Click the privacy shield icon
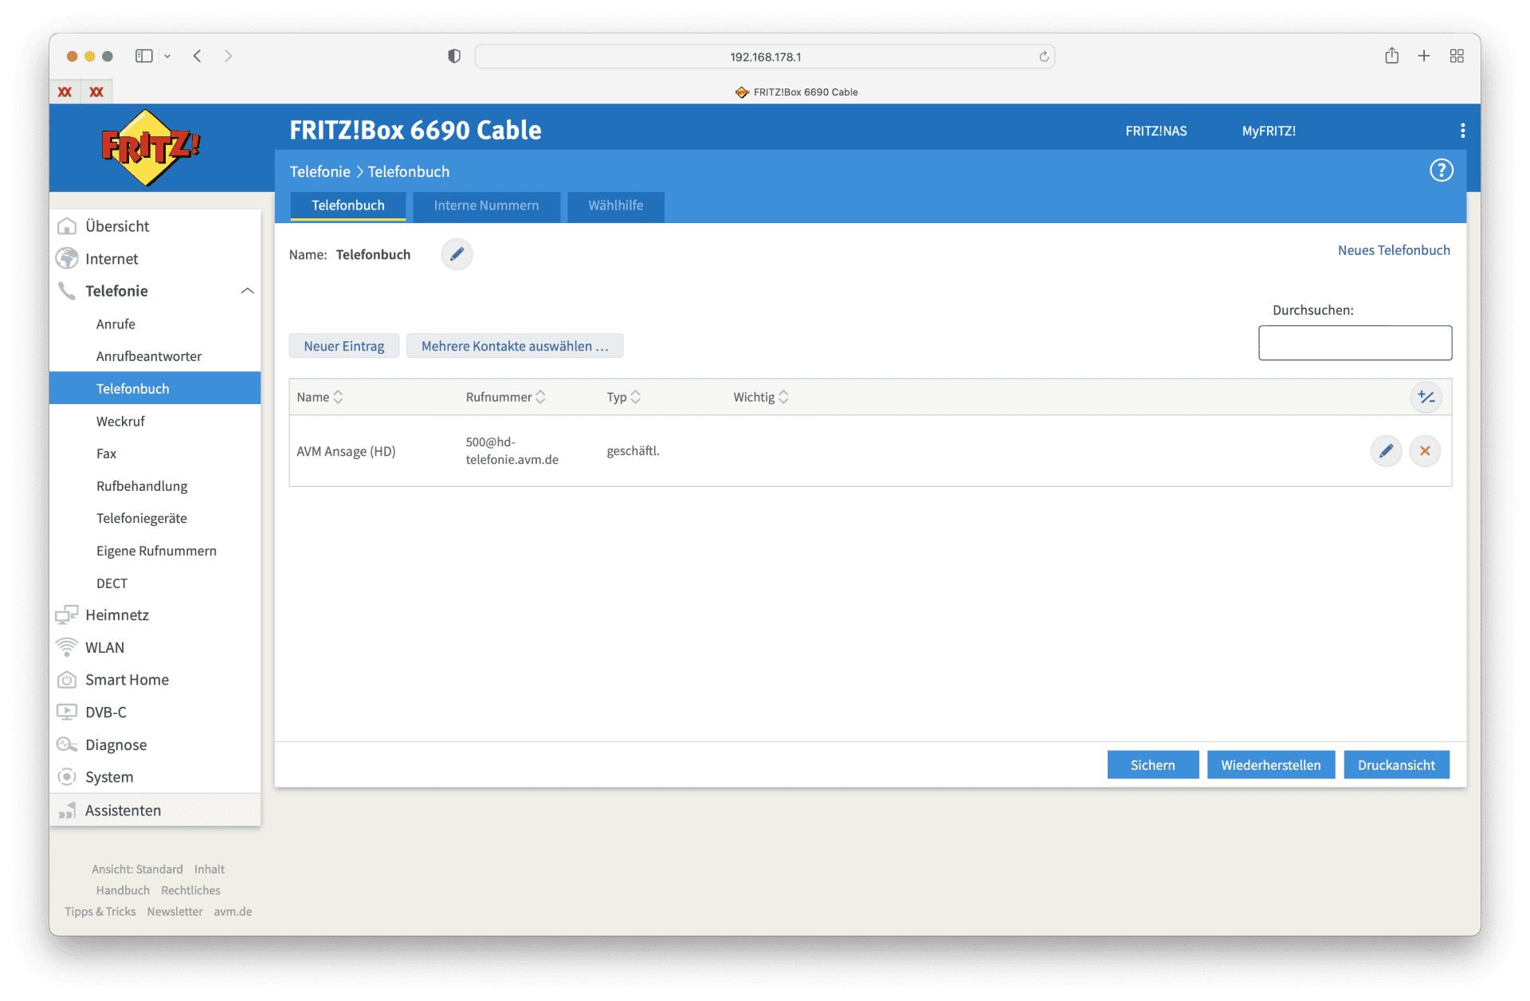1530x1001 pixels. 454,56
